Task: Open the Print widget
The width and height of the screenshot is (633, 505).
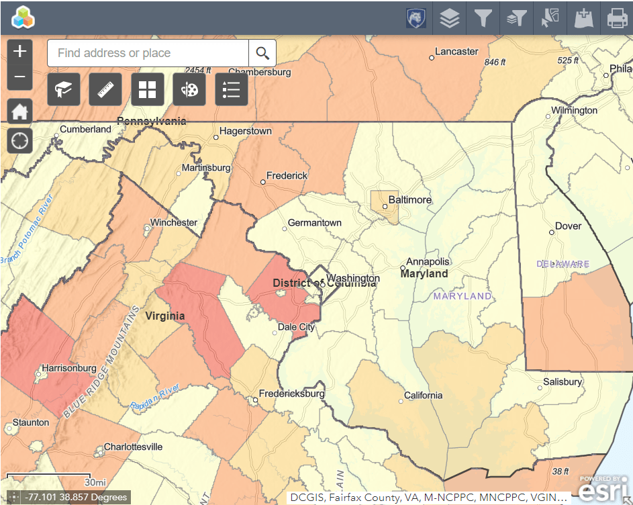Action: [x=617, y=18]
